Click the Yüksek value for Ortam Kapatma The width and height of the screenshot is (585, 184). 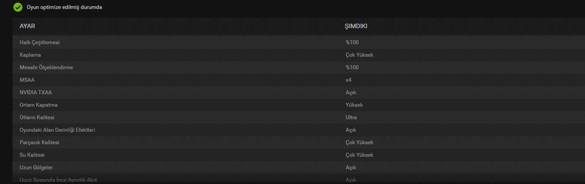pos(354,105)
